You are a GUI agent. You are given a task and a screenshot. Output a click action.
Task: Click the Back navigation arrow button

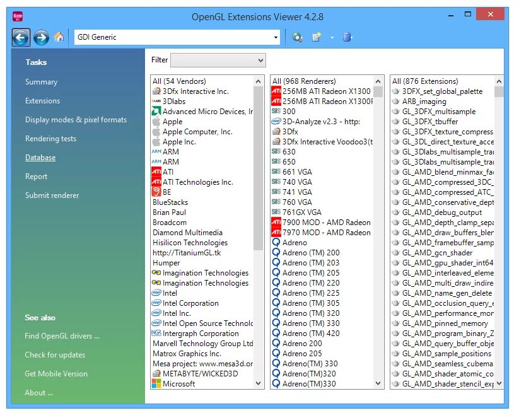click(x=21, y=37)
